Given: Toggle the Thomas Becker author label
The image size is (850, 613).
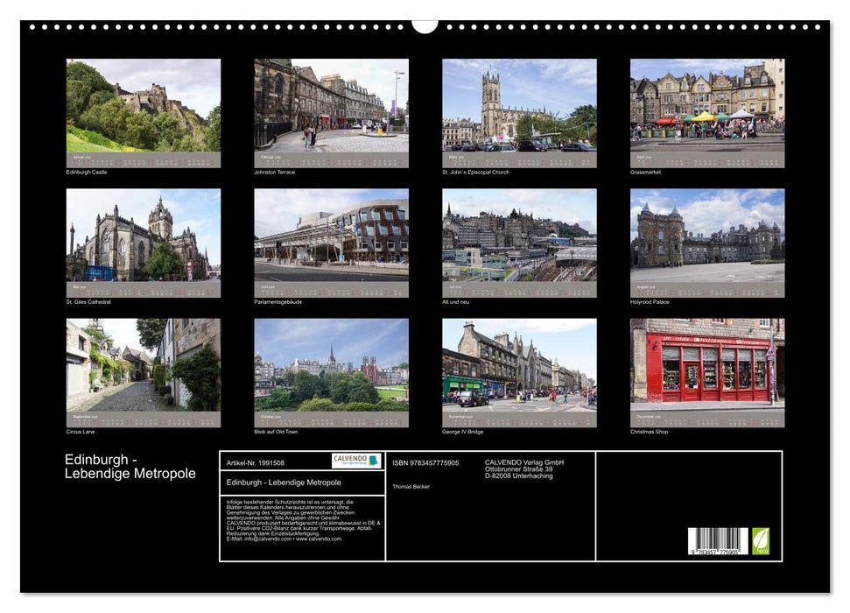Looking at the screenshot, I should tap(411, 484).
